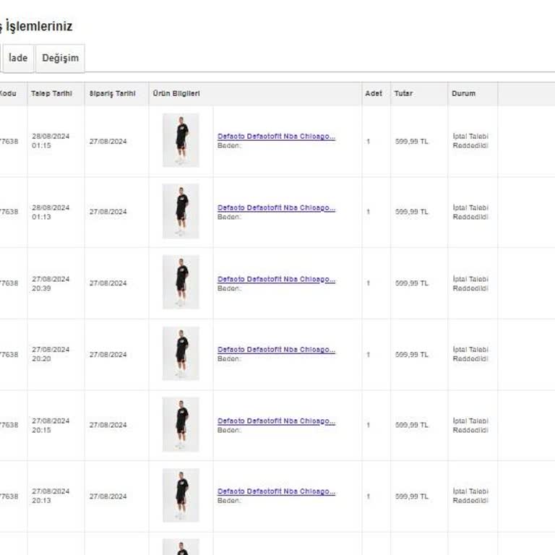555x555 pixels.
Task: Switch to the Değişim tab
Action: coord(60,58)
